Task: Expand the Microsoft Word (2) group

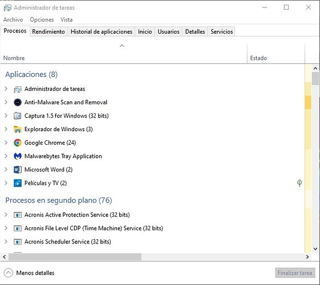Action: (x=6, y=169)
